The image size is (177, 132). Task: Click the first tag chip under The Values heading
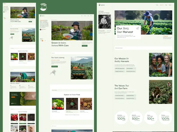[x=120, y=96]
